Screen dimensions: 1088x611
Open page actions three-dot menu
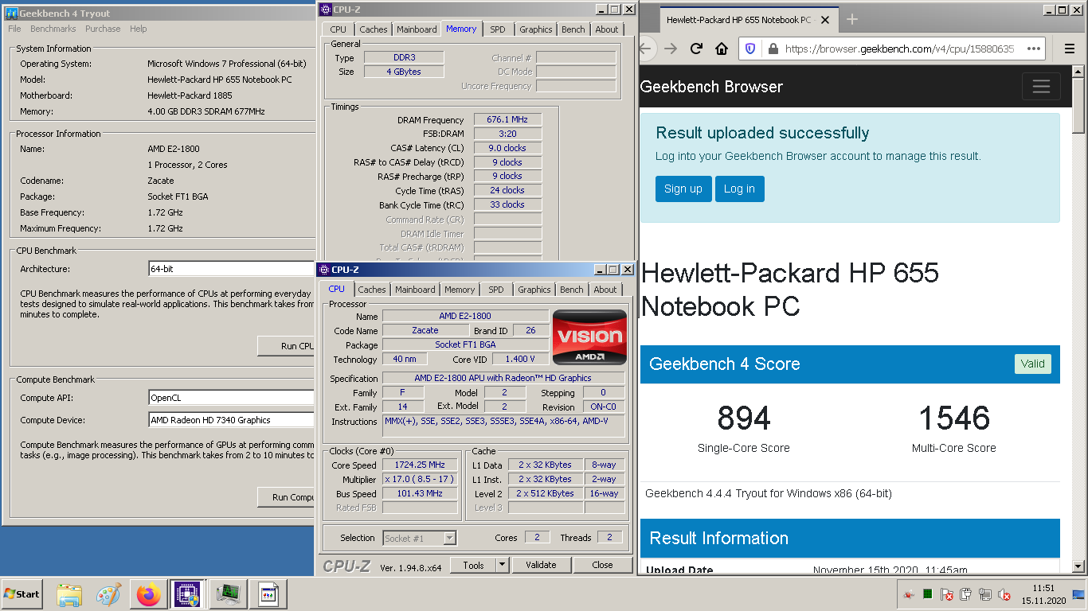[x=1034, y=49]
